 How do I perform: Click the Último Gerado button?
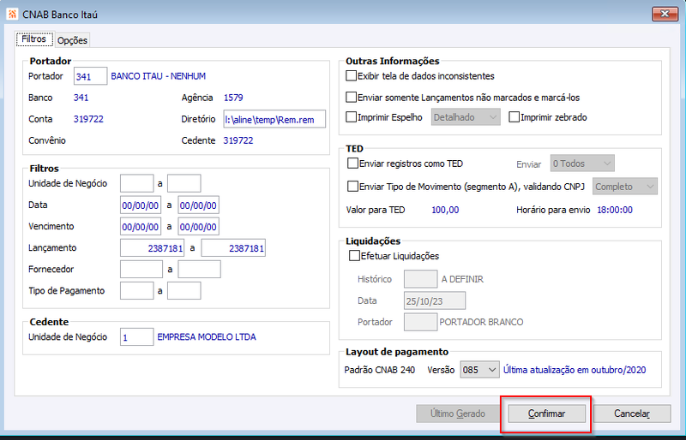[x=458, y=413]
